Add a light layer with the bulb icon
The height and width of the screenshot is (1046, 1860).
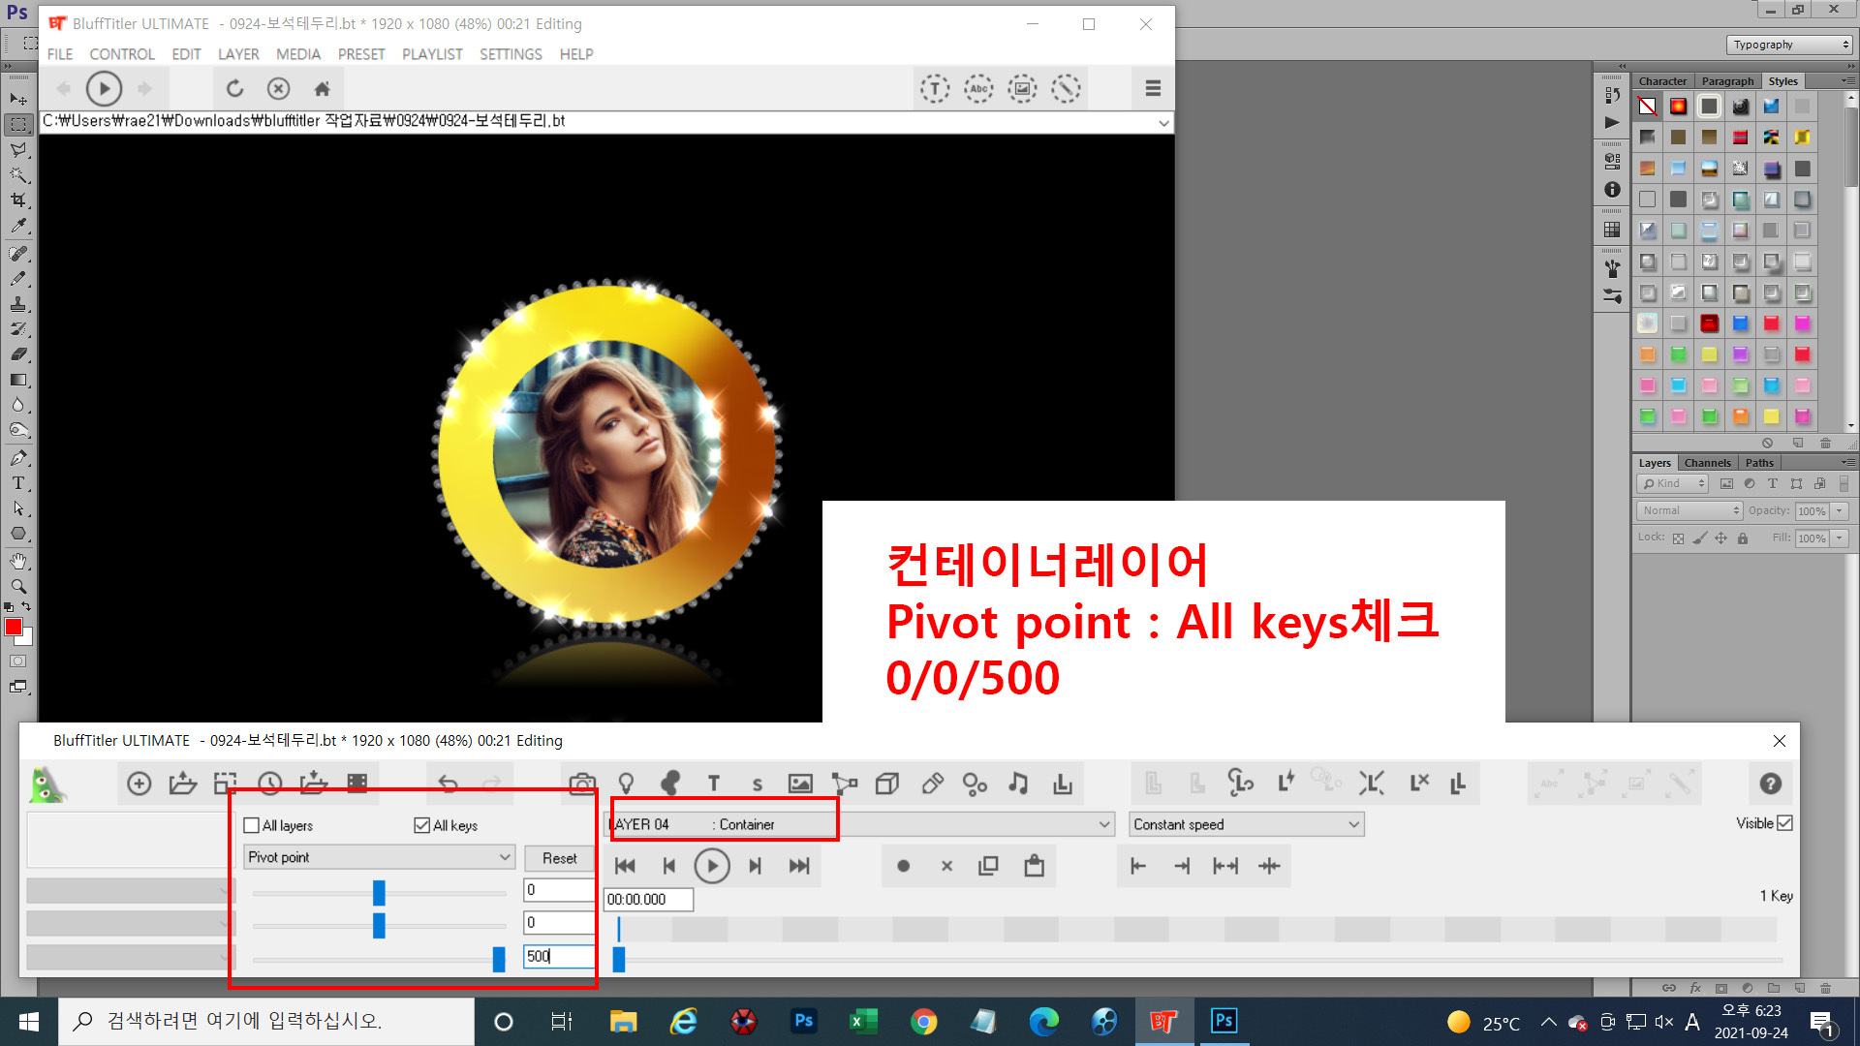[x=627, y=784]
